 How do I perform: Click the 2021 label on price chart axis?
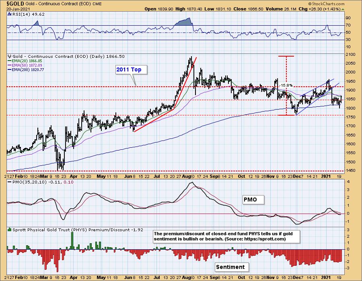[x=326, y=177]
